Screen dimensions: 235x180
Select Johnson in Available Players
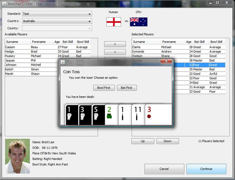32,65
